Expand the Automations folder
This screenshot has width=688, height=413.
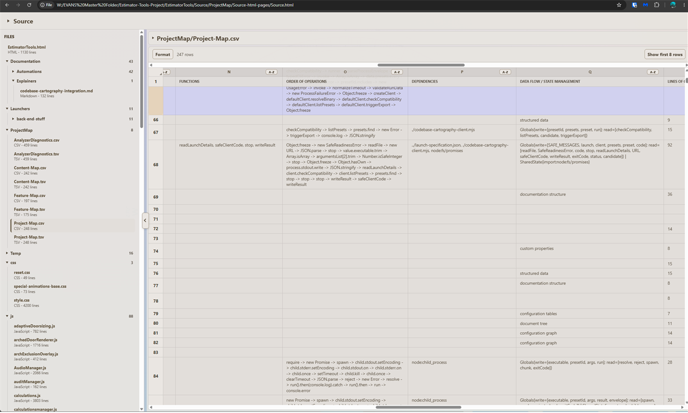14,71
